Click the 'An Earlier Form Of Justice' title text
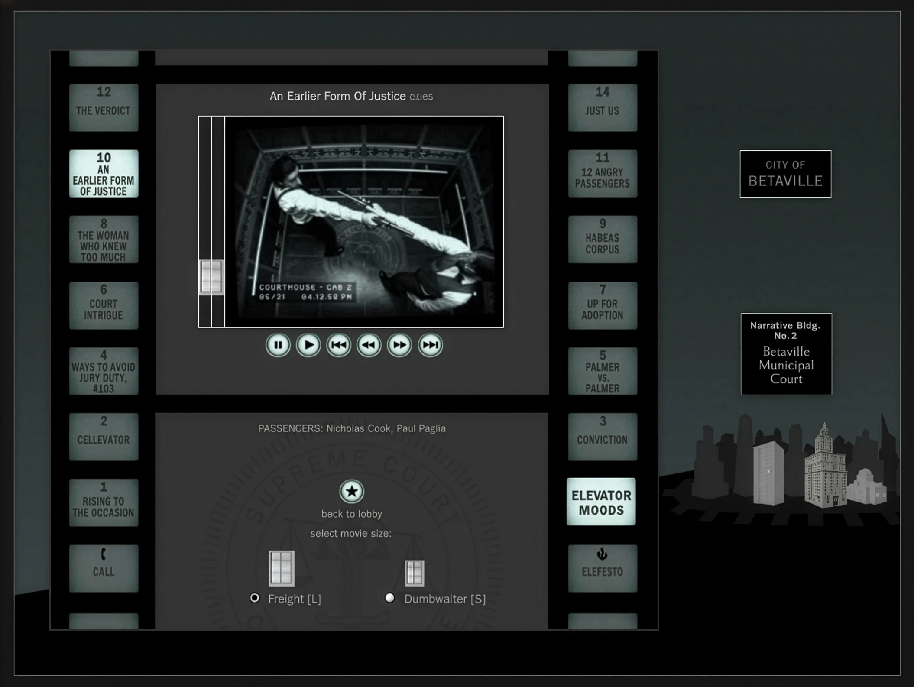Viewport: 914px width, 687px height. pos(337,96)
